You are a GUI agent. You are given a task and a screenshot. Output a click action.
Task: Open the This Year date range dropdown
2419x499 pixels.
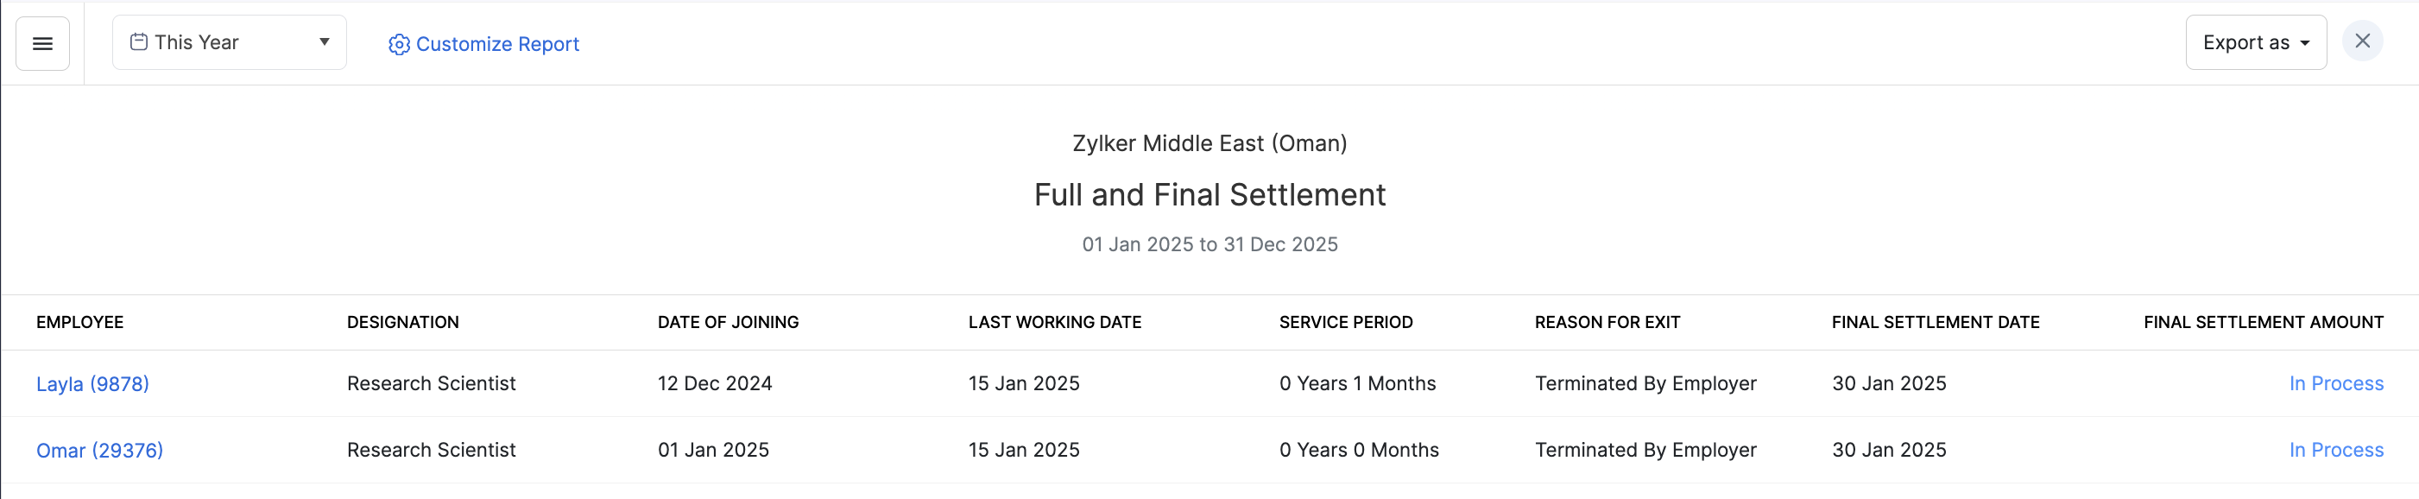229,42
